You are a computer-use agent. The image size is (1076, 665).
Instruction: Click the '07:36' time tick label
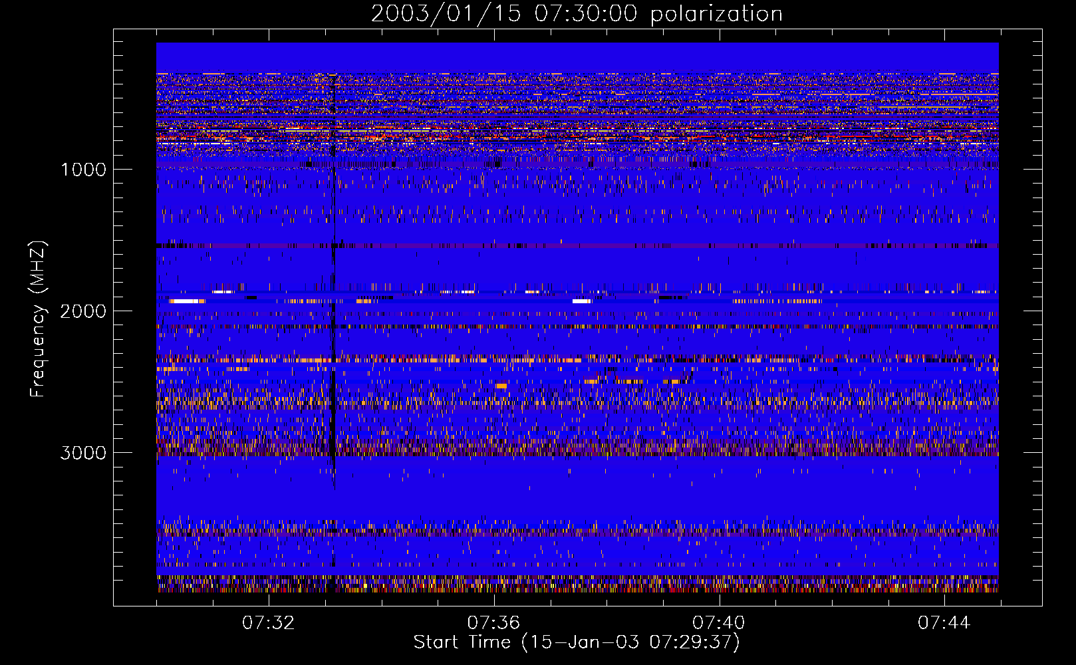493,623
